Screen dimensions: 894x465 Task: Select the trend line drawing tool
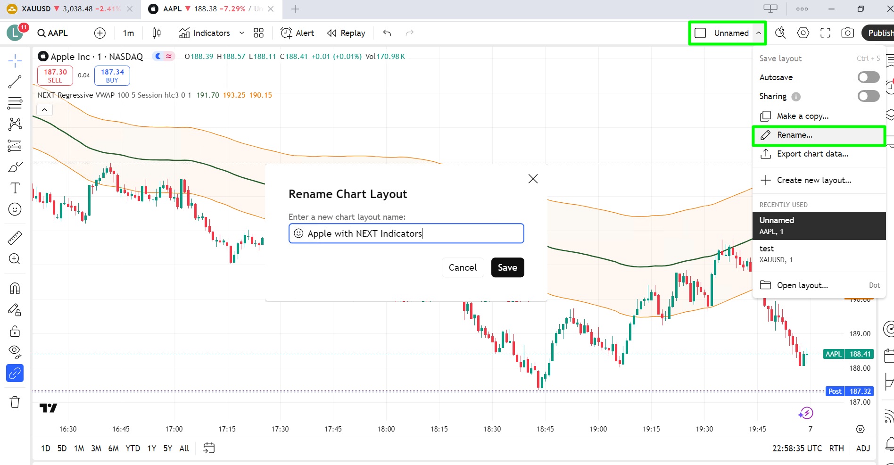pyautogui.click(x=15, y=82)
